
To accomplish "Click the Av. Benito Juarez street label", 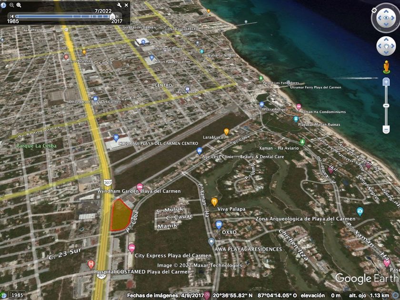I will (39, 131).
